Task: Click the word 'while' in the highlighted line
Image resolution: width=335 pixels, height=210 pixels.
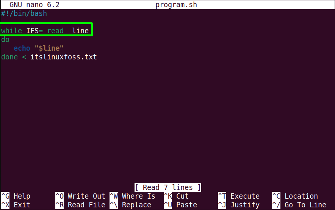Action: 11,31
